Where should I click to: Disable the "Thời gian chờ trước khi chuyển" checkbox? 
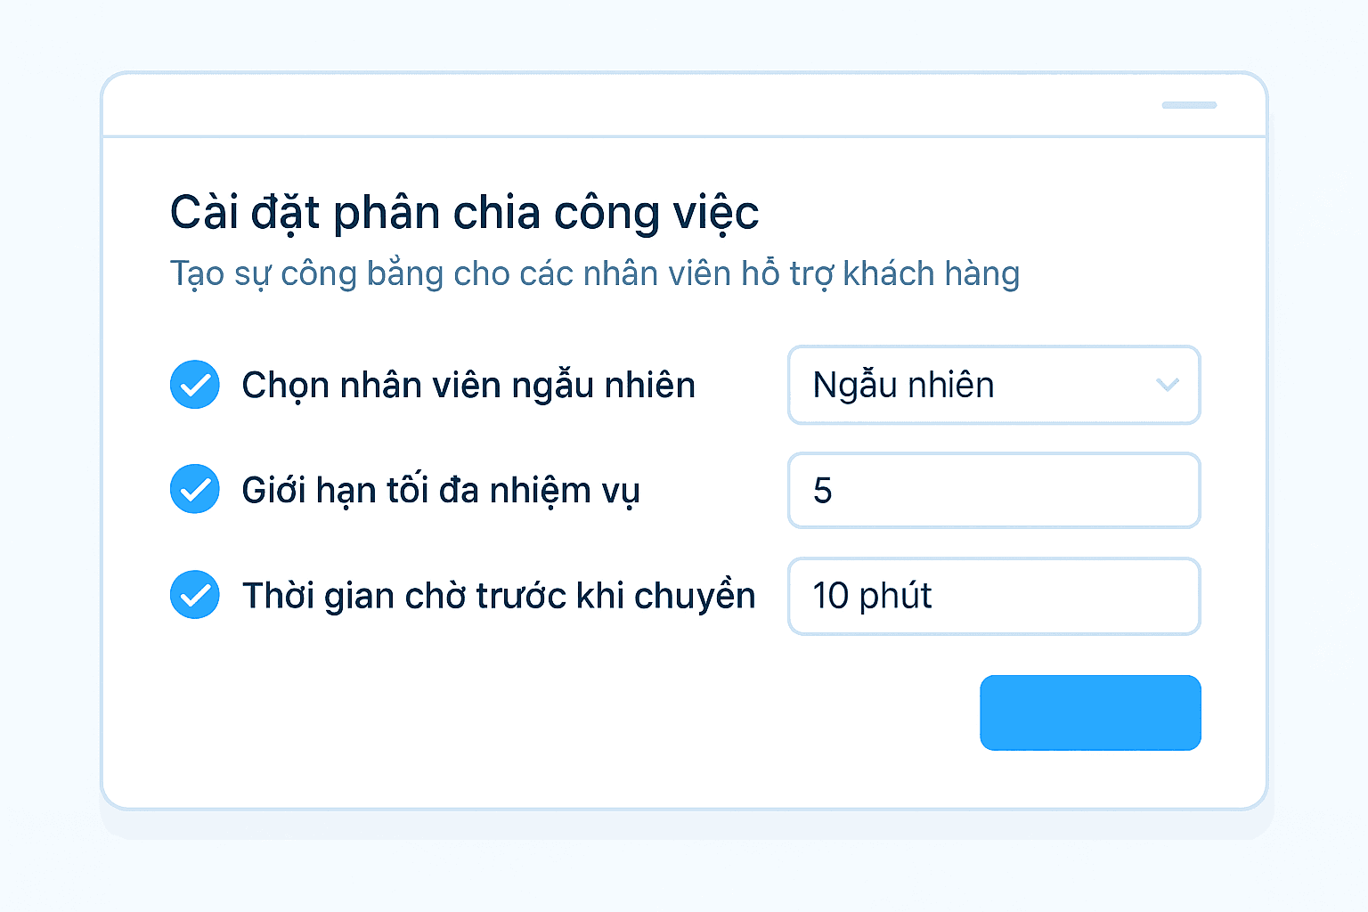point(195,595)
